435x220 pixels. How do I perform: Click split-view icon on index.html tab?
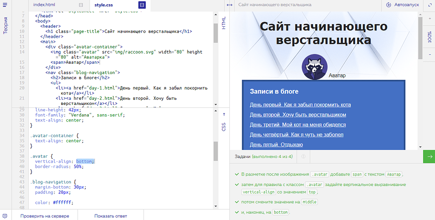tap(81, 5)
